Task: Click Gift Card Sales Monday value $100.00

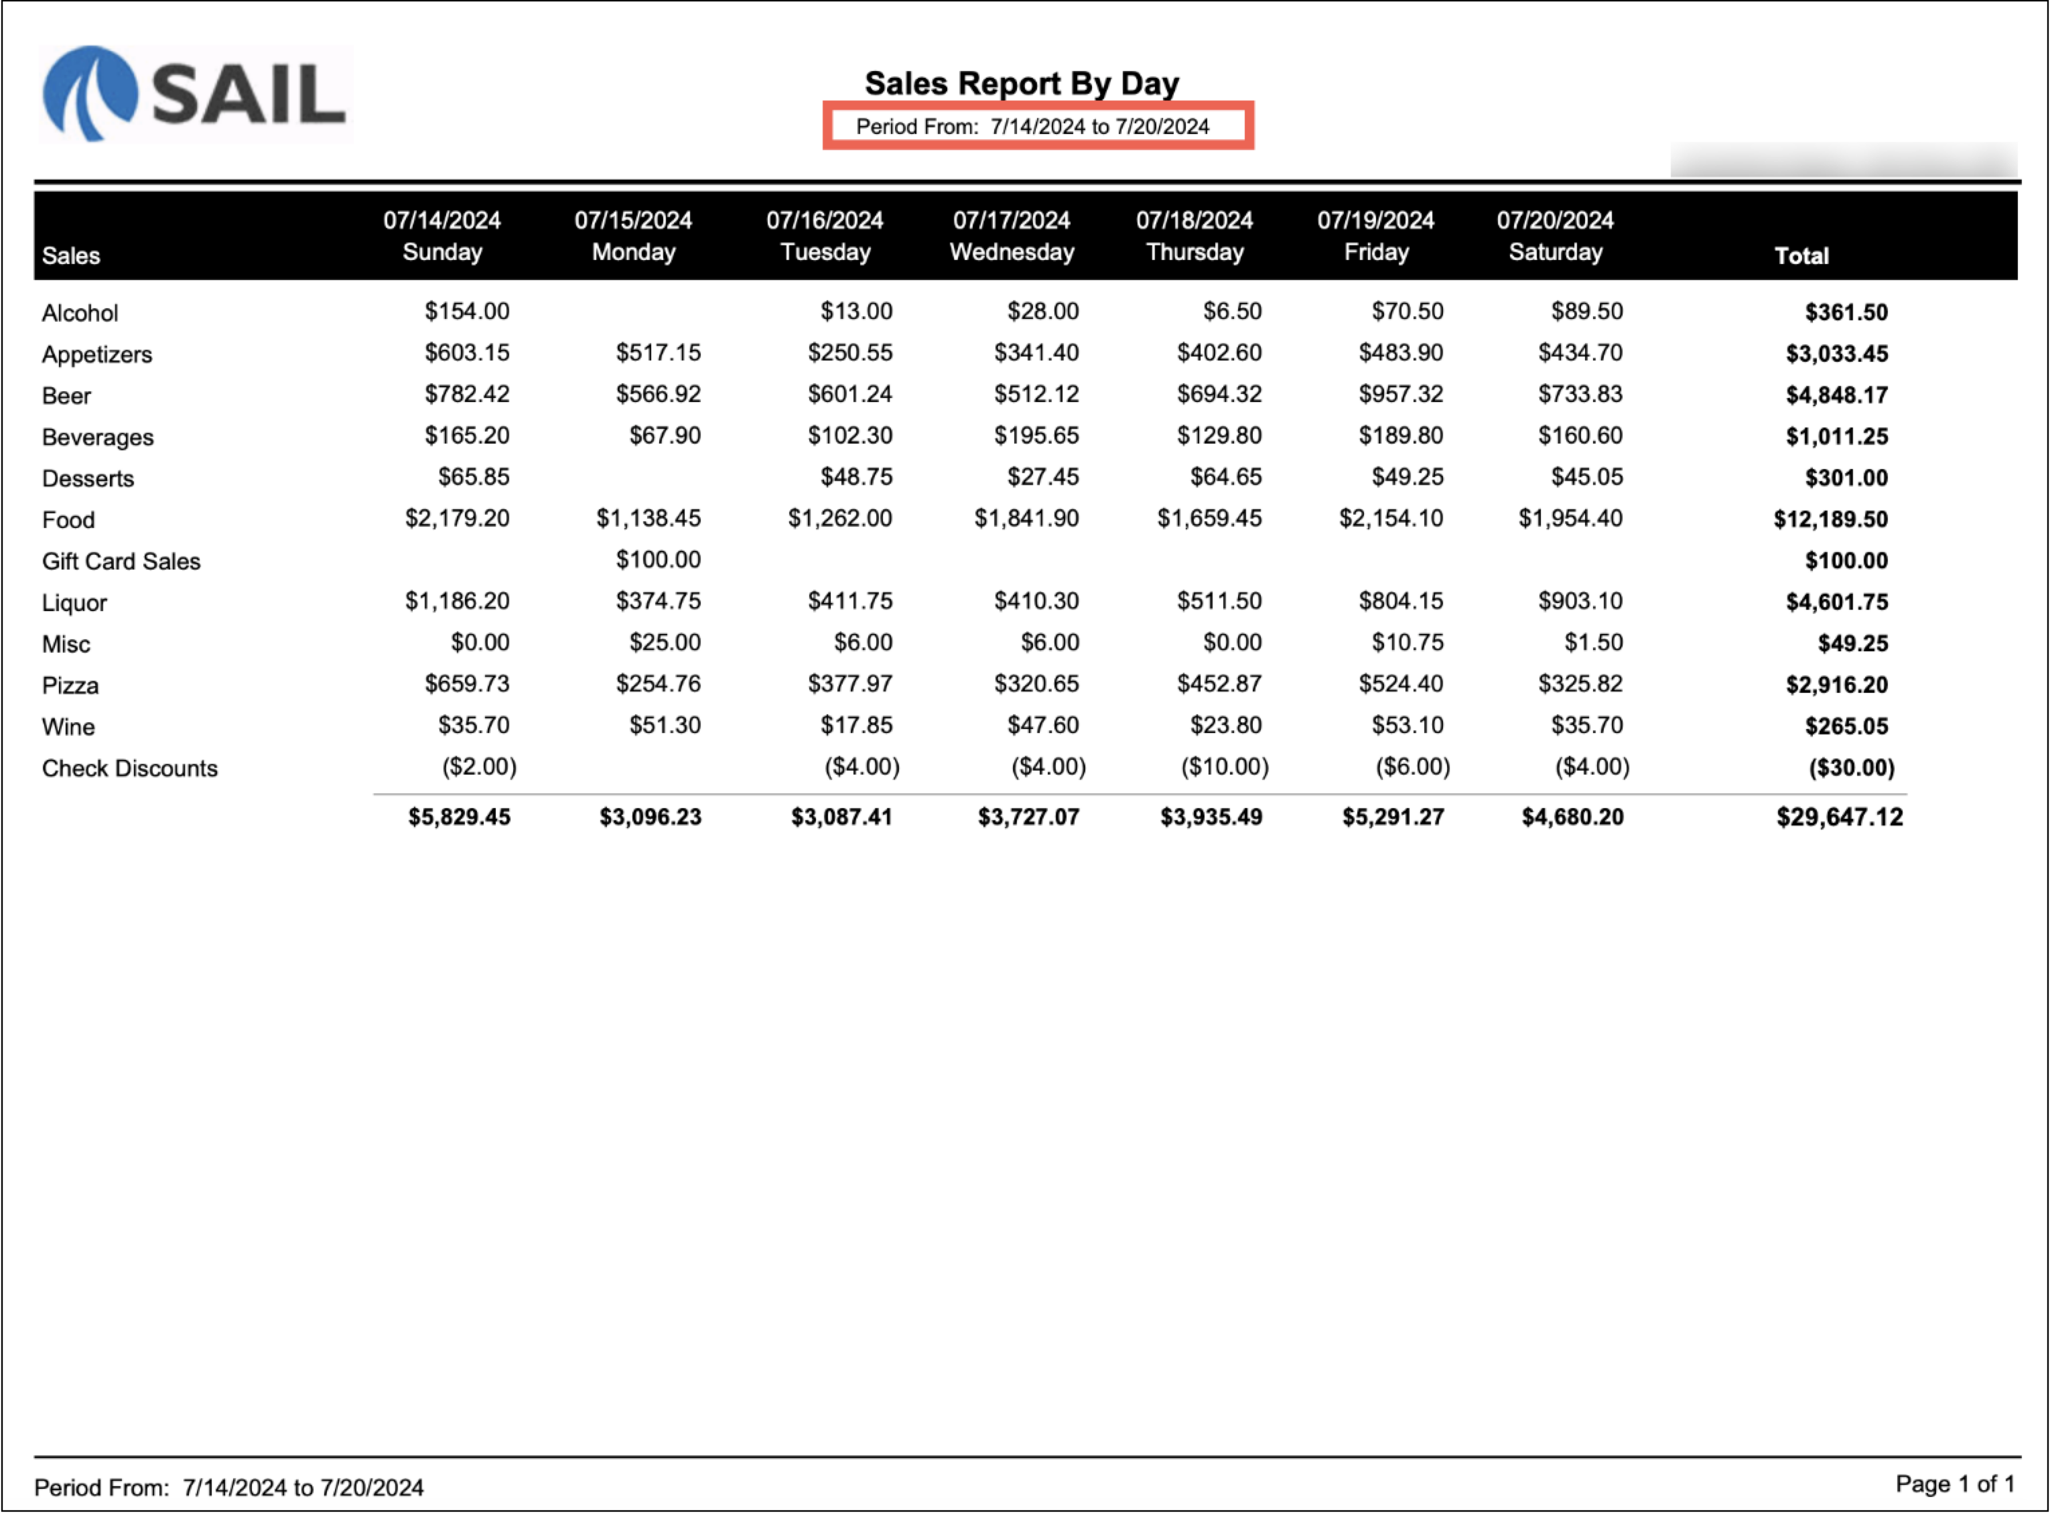Action: pyautogui.click(x=659, y=560)
